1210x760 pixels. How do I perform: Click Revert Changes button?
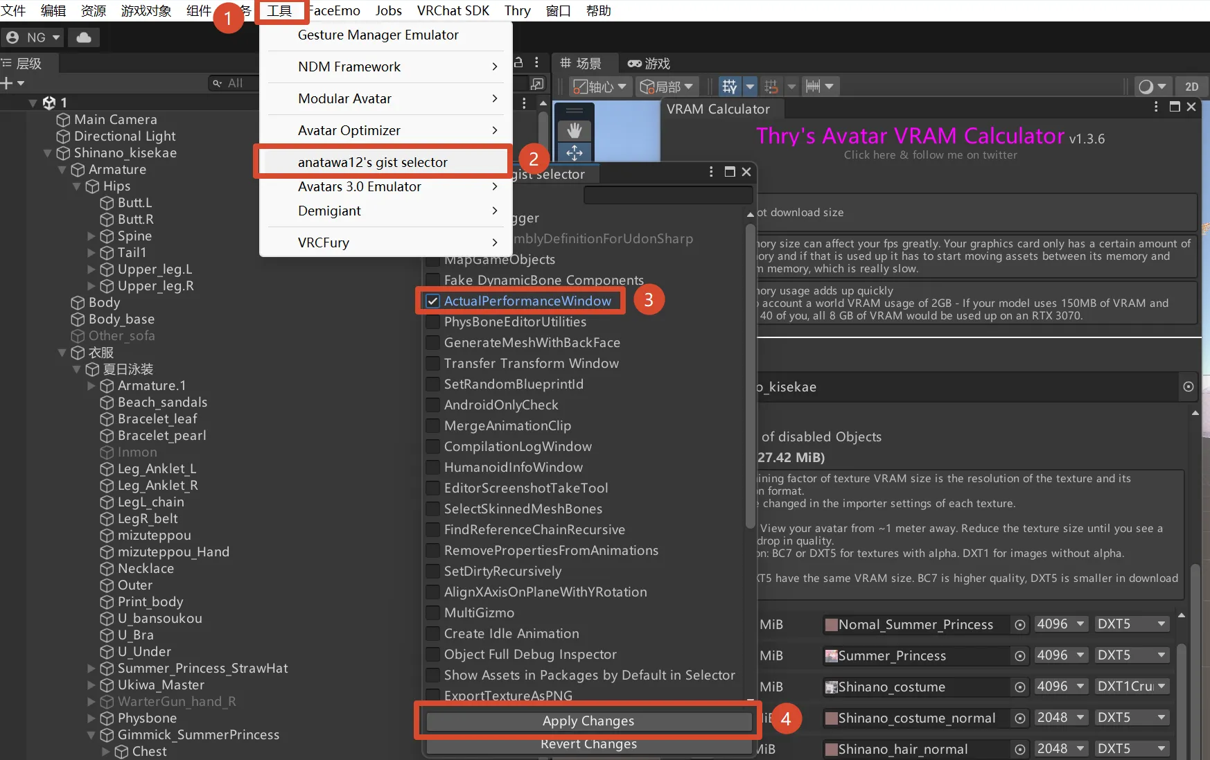point(588,745)
